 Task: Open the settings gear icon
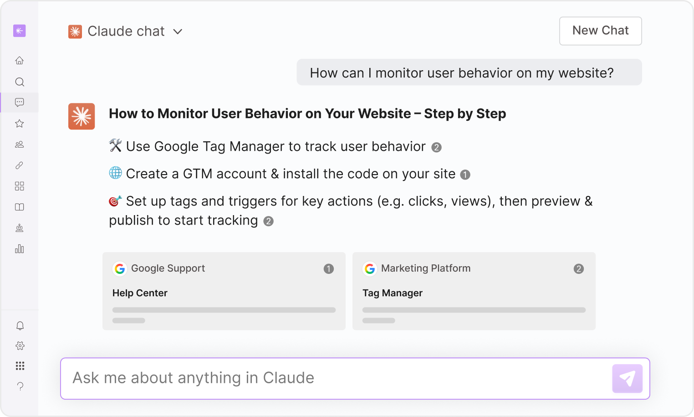click(x=20, y=346)
